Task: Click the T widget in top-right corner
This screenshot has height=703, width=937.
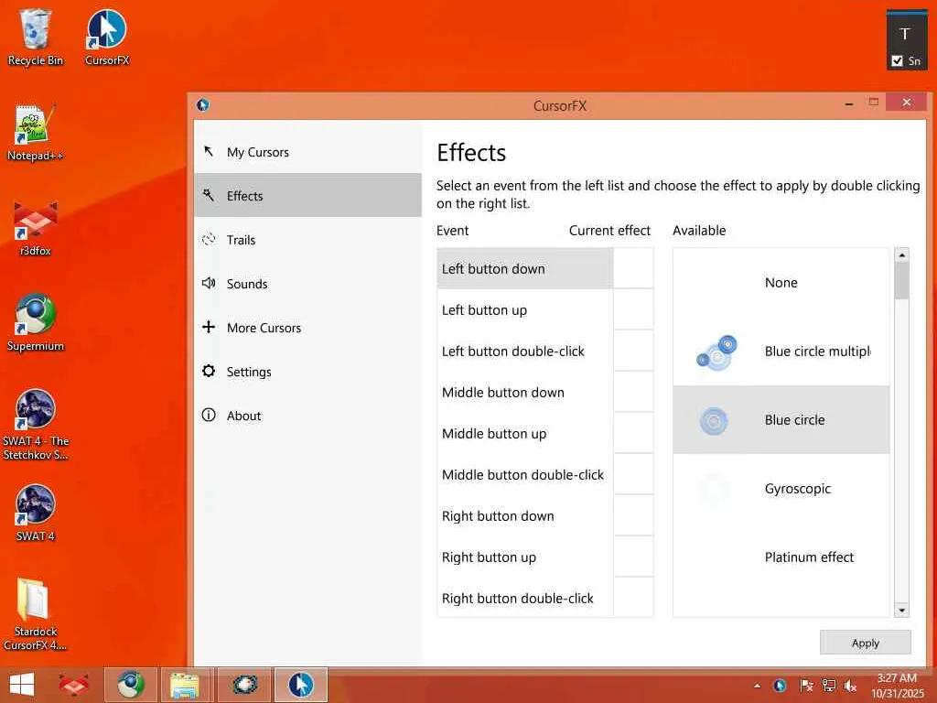Action: 905,34
